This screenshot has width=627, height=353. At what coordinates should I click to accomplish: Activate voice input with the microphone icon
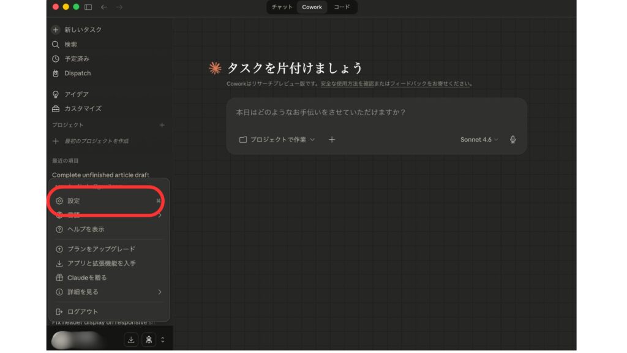(513, 139)
